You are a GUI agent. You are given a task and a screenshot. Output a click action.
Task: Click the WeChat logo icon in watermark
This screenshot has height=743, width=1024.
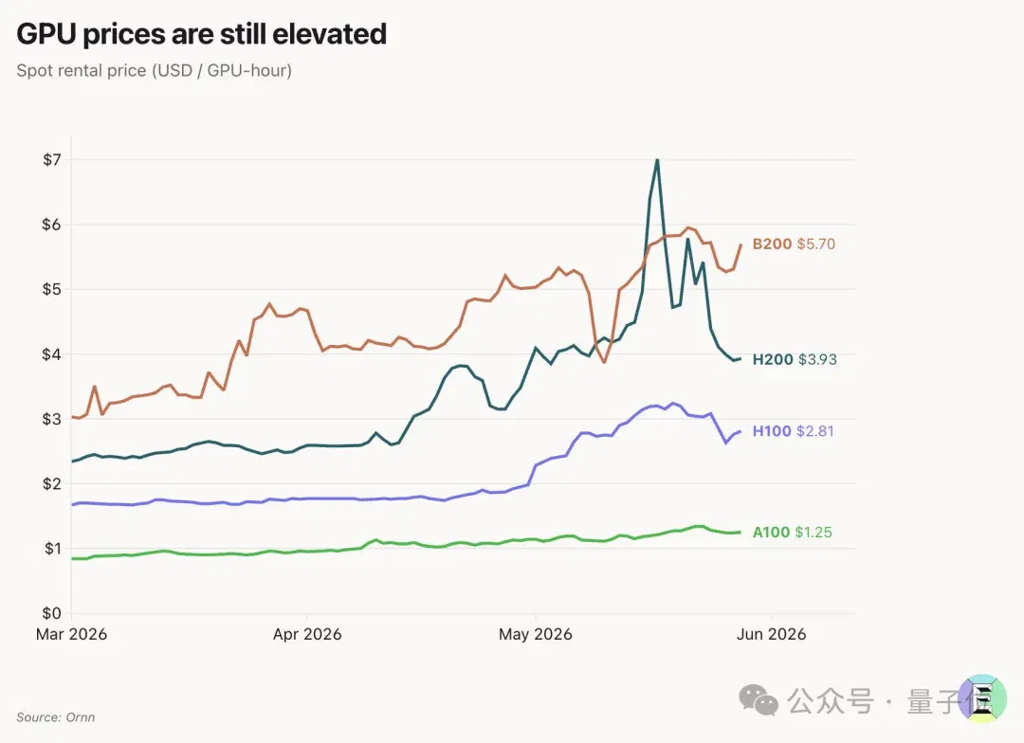(x=759, y=700)
